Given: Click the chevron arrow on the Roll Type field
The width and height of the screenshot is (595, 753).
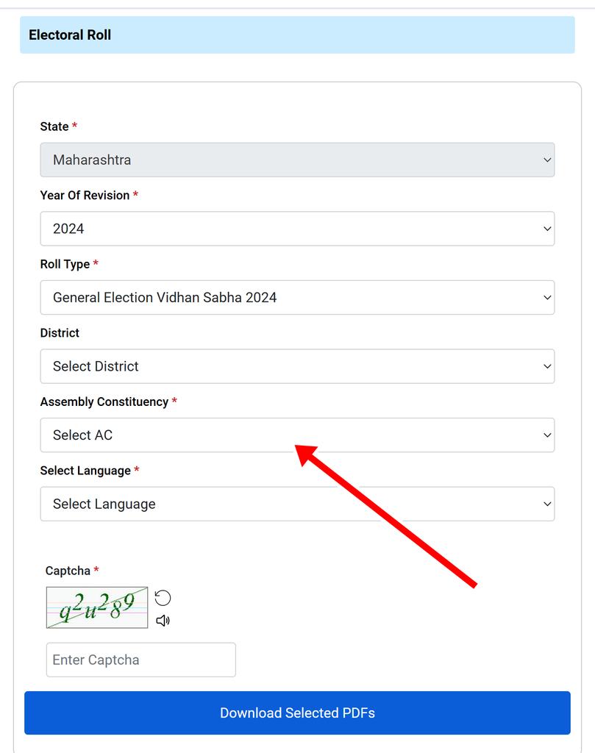Looking at the screenshot, I should (x=547, y=297).
